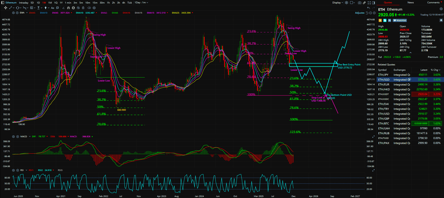Activate the magnet snap drawing tool
The width and height of the screenshot is (444, 198).
69,8
